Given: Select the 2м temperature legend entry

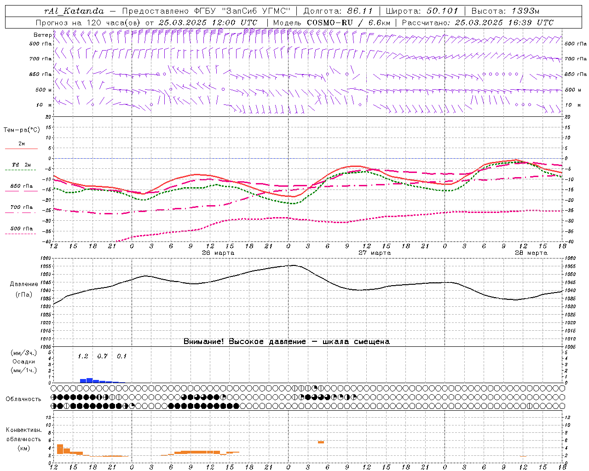Looking at the screenshot, I should click(x=22, y=144).
